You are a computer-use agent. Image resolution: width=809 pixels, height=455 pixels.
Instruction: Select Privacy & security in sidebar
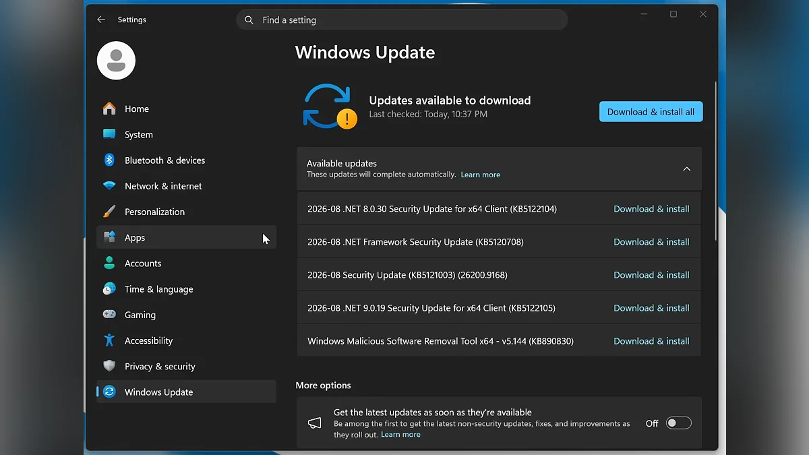click(x=186, y=366)
